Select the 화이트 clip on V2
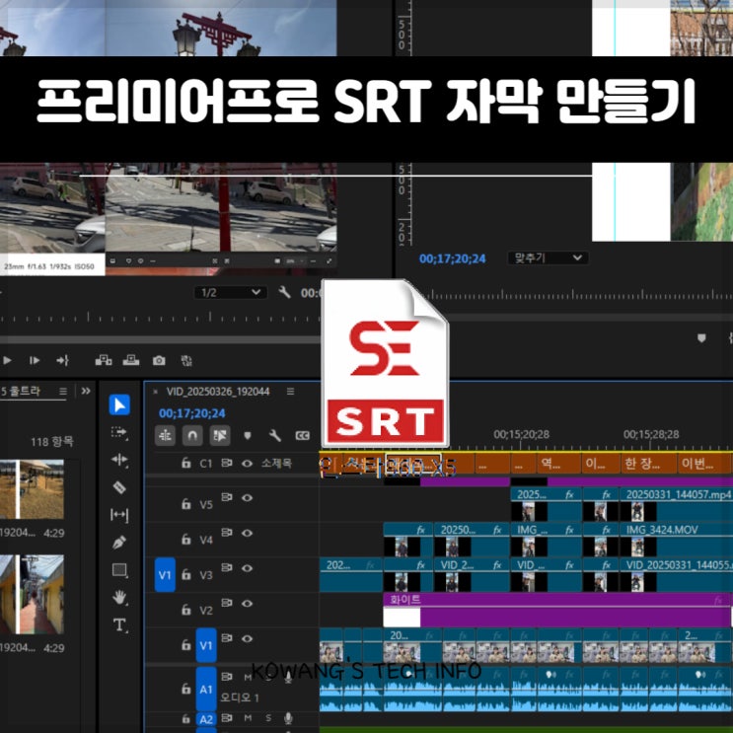This screenshot has height=733, width=733. click(x=557, y=610)
